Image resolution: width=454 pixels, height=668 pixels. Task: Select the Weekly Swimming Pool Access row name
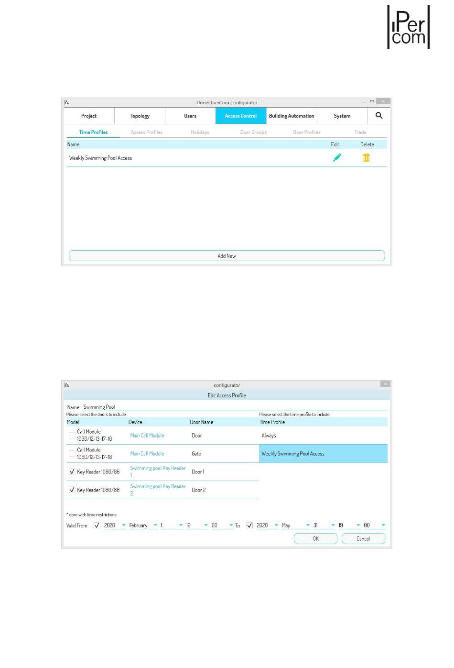pyautogui.click(x=100, y=158)
